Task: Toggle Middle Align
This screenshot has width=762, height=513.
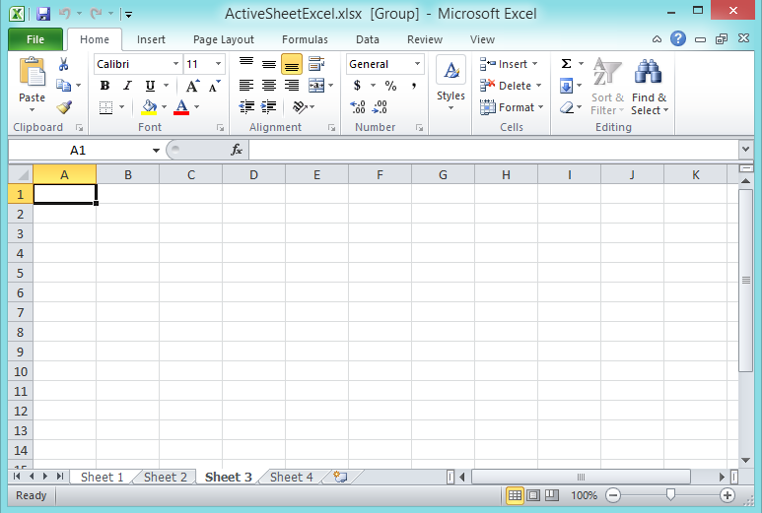Action: [269, 64]
